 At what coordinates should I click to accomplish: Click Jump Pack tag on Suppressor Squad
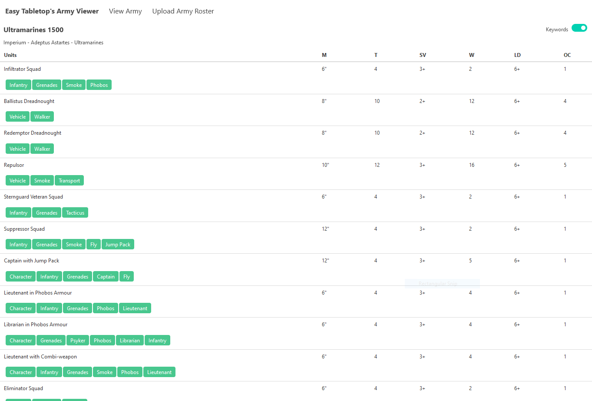coord(118,245)
